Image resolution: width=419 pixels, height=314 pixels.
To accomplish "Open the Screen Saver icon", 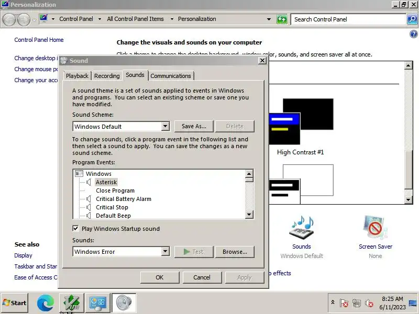I will pos(375,228).
